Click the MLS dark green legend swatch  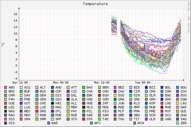[x=84, y=107]
